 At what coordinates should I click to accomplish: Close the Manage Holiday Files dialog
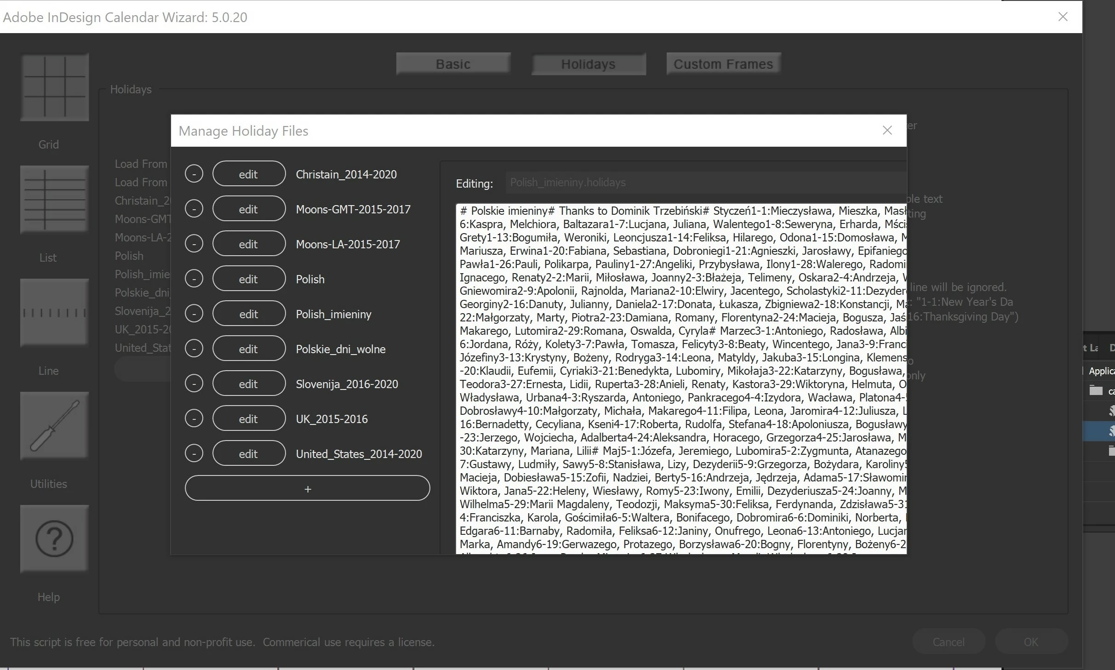[887, 131]
